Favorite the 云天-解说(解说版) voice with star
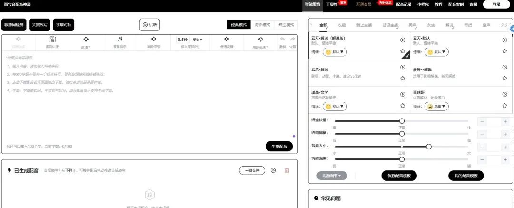This screenshot has width=514, height=208. coord(403,51)
